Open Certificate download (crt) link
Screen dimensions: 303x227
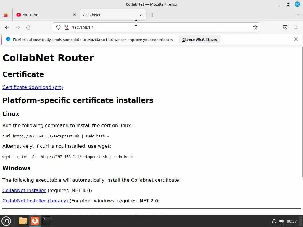pos(33,87)
